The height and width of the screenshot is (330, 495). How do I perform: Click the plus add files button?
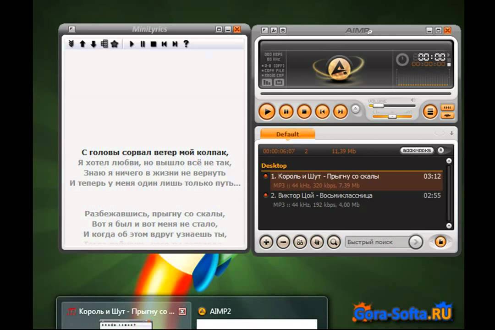[x=266, y=242]
